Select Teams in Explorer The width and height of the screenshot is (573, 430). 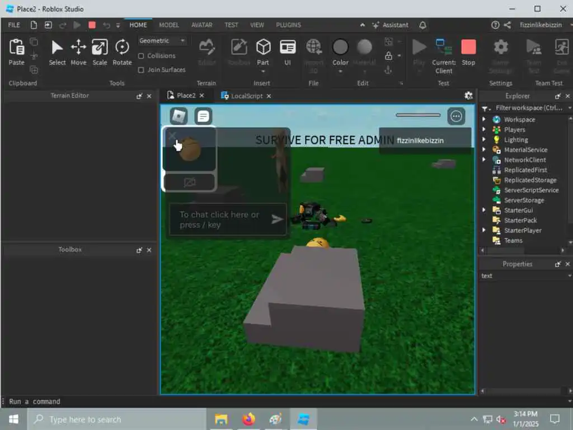point(513,240)
